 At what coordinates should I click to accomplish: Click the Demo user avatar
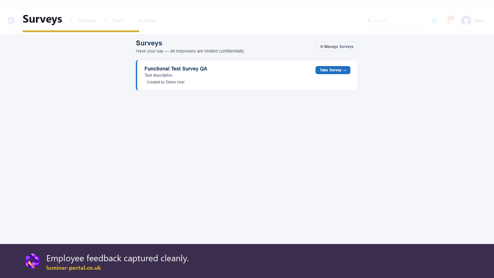click(466, 21)
